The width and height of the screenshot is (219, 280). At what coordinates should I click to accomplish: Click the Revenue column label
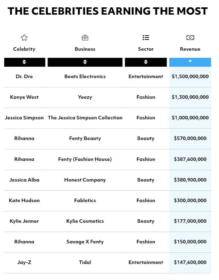[x=190, y=49]
